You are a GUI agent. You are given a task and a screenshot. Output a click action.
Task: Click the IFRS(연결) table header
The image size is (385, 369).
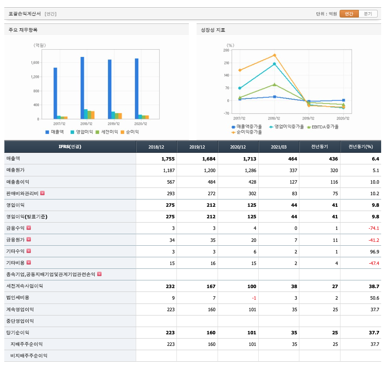(x=70, y=147)
